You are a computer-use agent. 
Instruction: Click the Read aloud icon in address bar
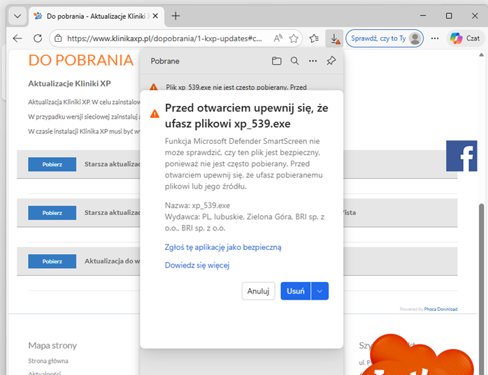point(278,38)
